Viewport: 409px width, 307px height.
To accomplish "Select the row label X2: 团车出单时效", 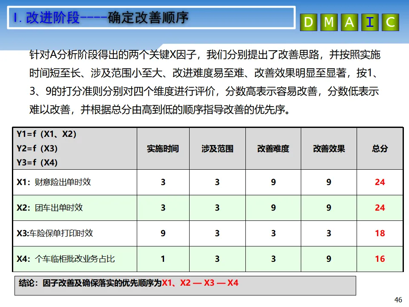I will click(x=50, y=208).
